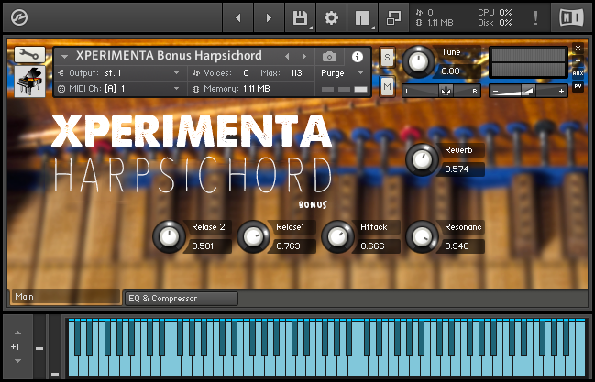Open instrument edit mode with wrench

pyautogui.click(x=29, y=55)
